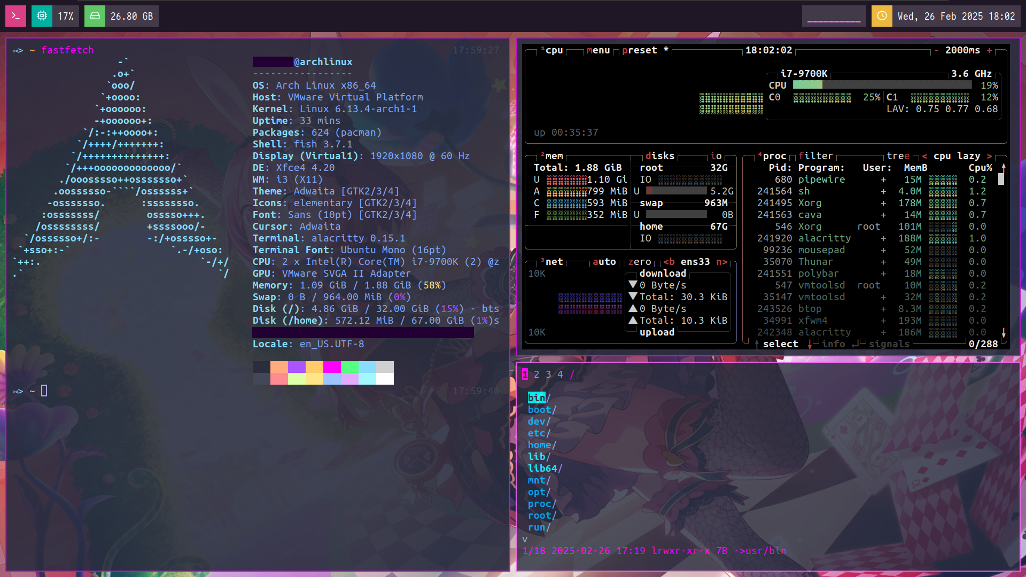Switch to tab 3 in the file manager
Screen dimensions: 1026x577
[x=548, y=375]
